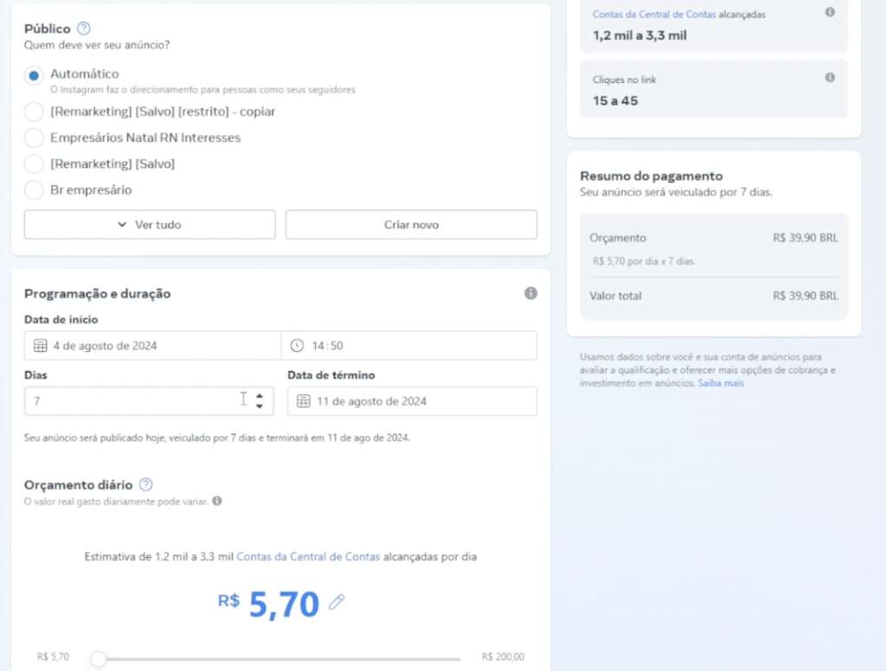
Task: Click the calendar icon in Data de início
Action: 40,346
